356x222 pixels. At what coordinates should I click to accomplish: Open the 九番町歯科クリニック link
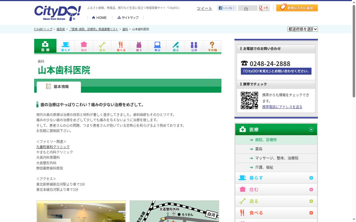pos(53,147)
